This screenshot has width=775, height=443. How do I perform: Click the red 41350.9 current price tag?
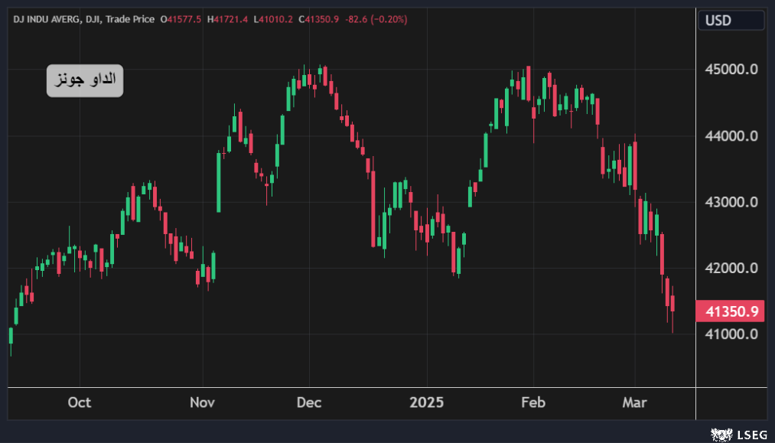click(731, 311)
